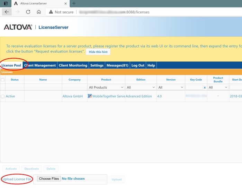Click the Key Code filter input field
The width and height of the screenshot is (242, 188).
pyautogui.click(x=194, y=88)
